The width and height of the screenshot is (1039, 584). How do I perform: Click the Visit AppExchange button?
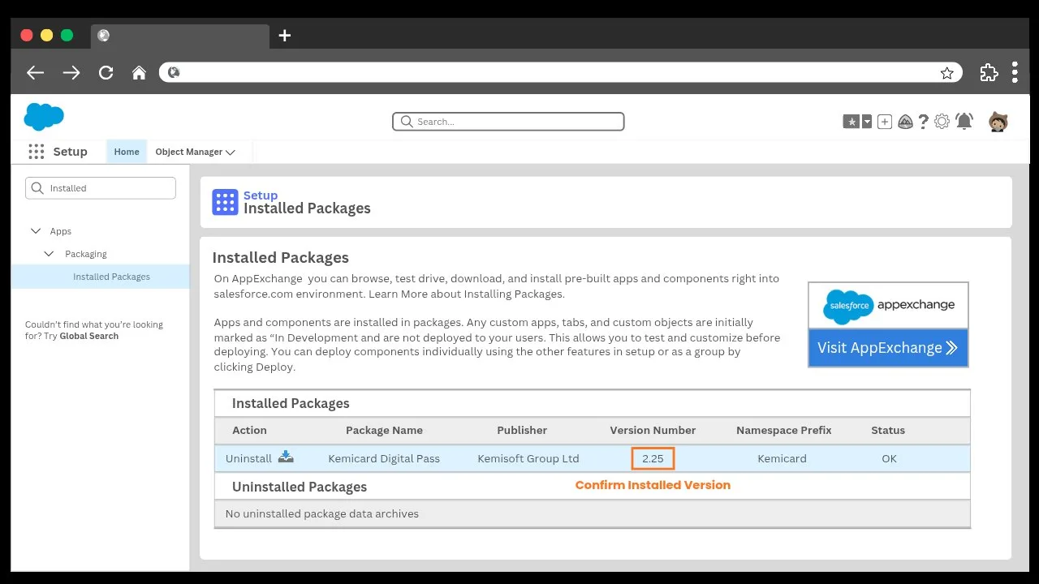tap(888, 348)
